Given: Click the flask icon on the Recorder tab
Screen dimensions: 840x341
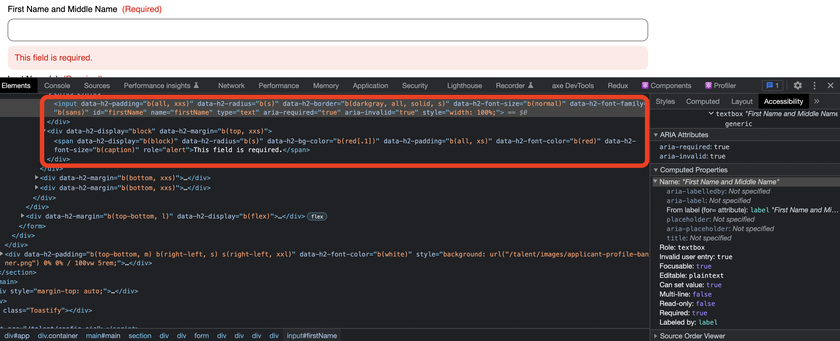Looking at the screenshot, I should 531,85.
